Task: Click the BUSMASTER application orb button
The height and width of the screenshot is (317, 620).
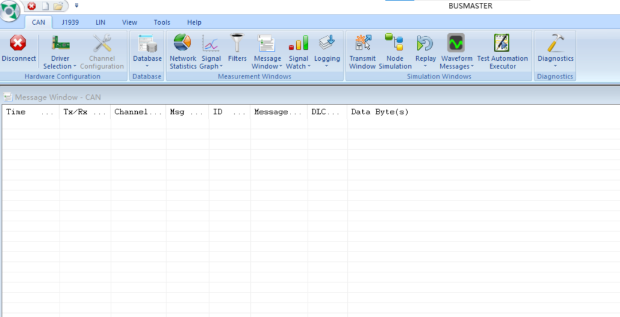Action: [10, 11]
